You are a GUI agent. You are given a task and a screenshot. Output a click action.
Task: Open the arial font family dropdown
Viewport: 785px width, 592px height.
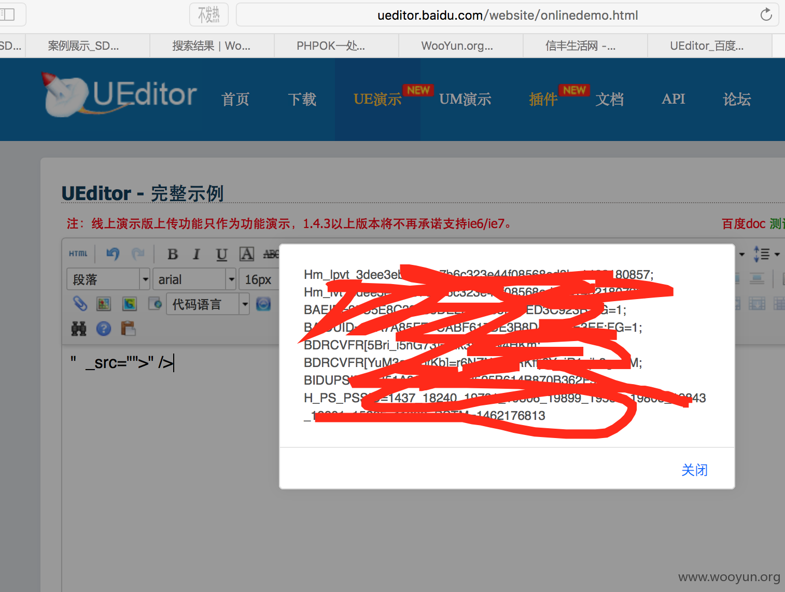click(x=194, y=279)
